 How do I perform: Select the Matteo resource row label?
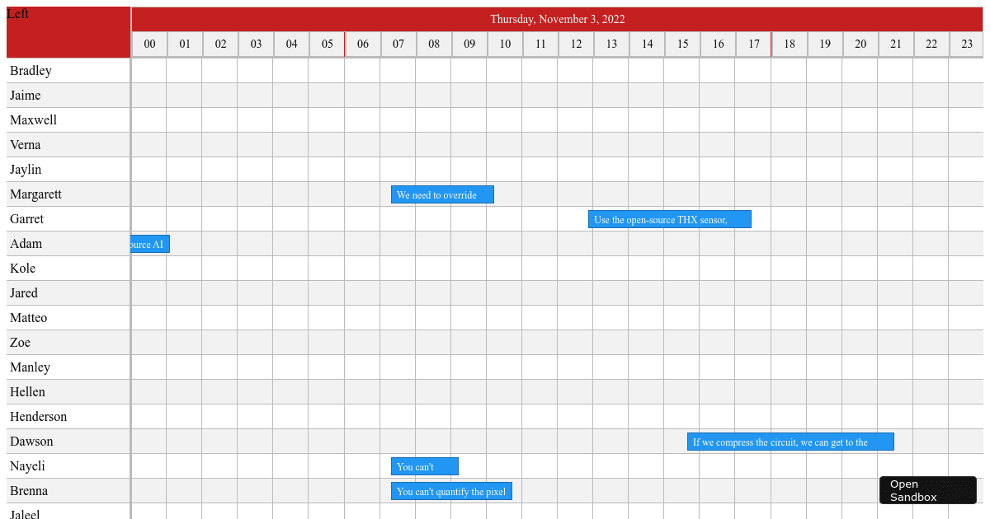[x=68, y=318]
